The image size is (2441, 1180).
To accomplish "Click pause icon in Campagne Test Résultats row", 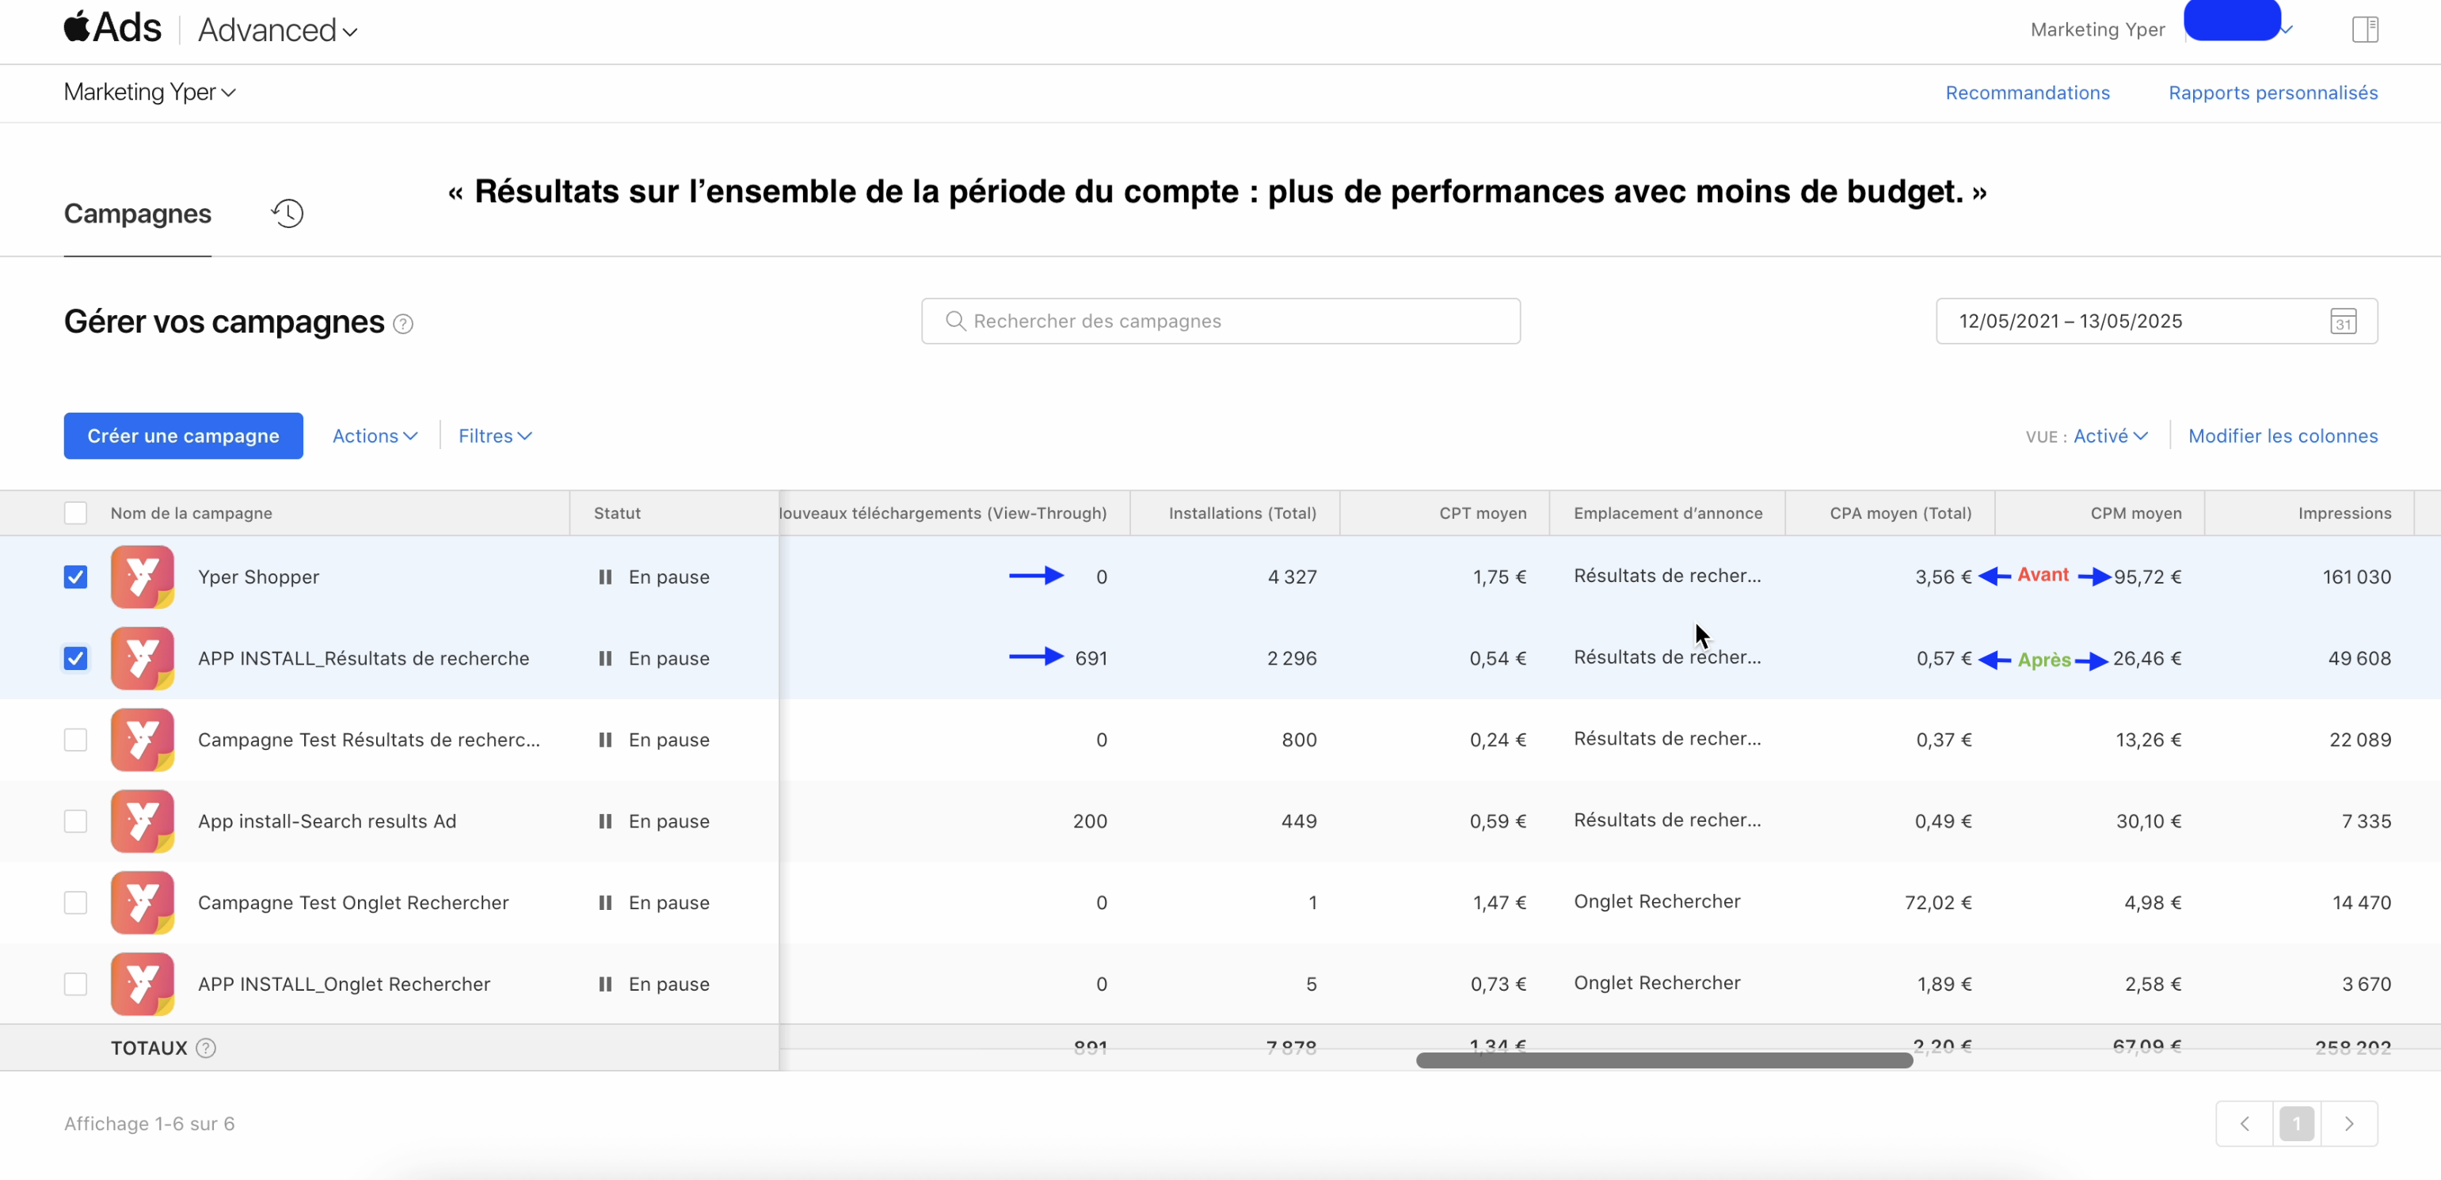I will point(604,739).
